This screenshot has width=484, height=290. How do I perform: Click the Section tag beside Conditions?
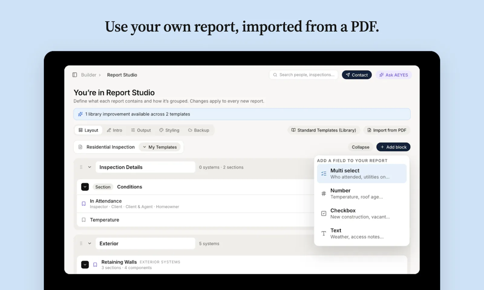point(103,187)
